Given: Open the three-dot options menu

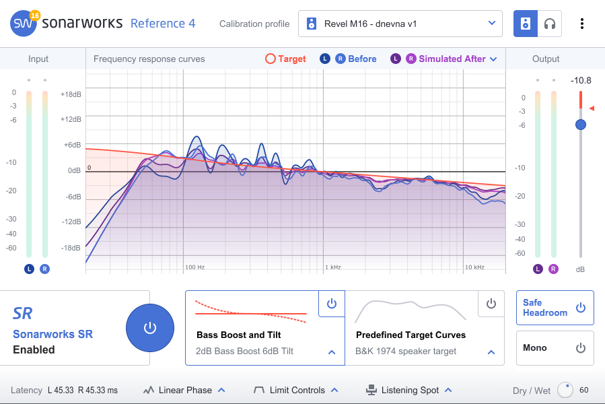Looking at the screenshot, I should click(x=582, y=24).
